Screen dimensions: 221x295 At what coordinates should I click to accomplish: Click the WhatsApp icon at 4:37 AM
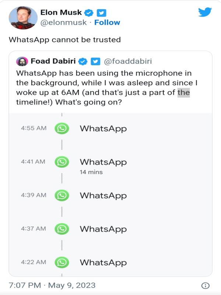pos(62,229)
